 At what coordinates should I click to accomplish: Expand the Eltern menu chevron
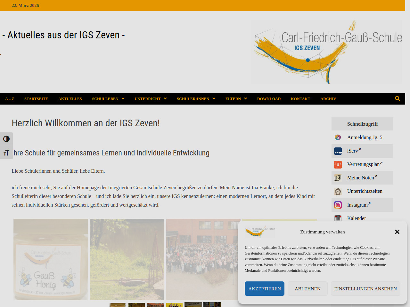pos(246,98)
